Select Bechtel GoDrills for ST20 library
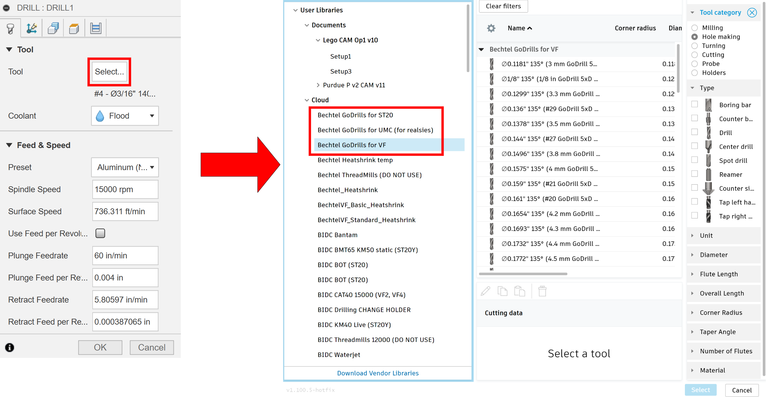The height and width of the screenshot is (397, 766). [x=355, y=115]
